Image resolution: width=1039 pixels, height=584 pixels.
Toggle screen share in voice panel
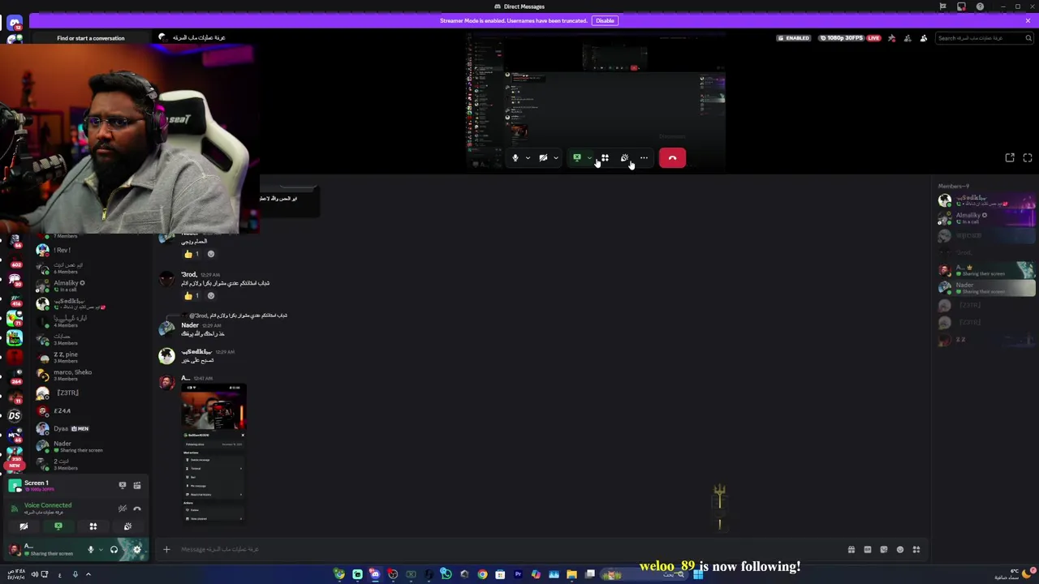(58, 526)
